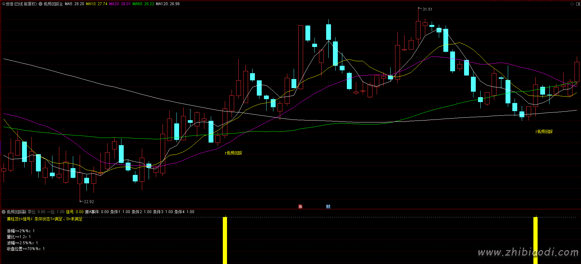Click the 量比>=1.2: 1 condition line

(19, 237)
